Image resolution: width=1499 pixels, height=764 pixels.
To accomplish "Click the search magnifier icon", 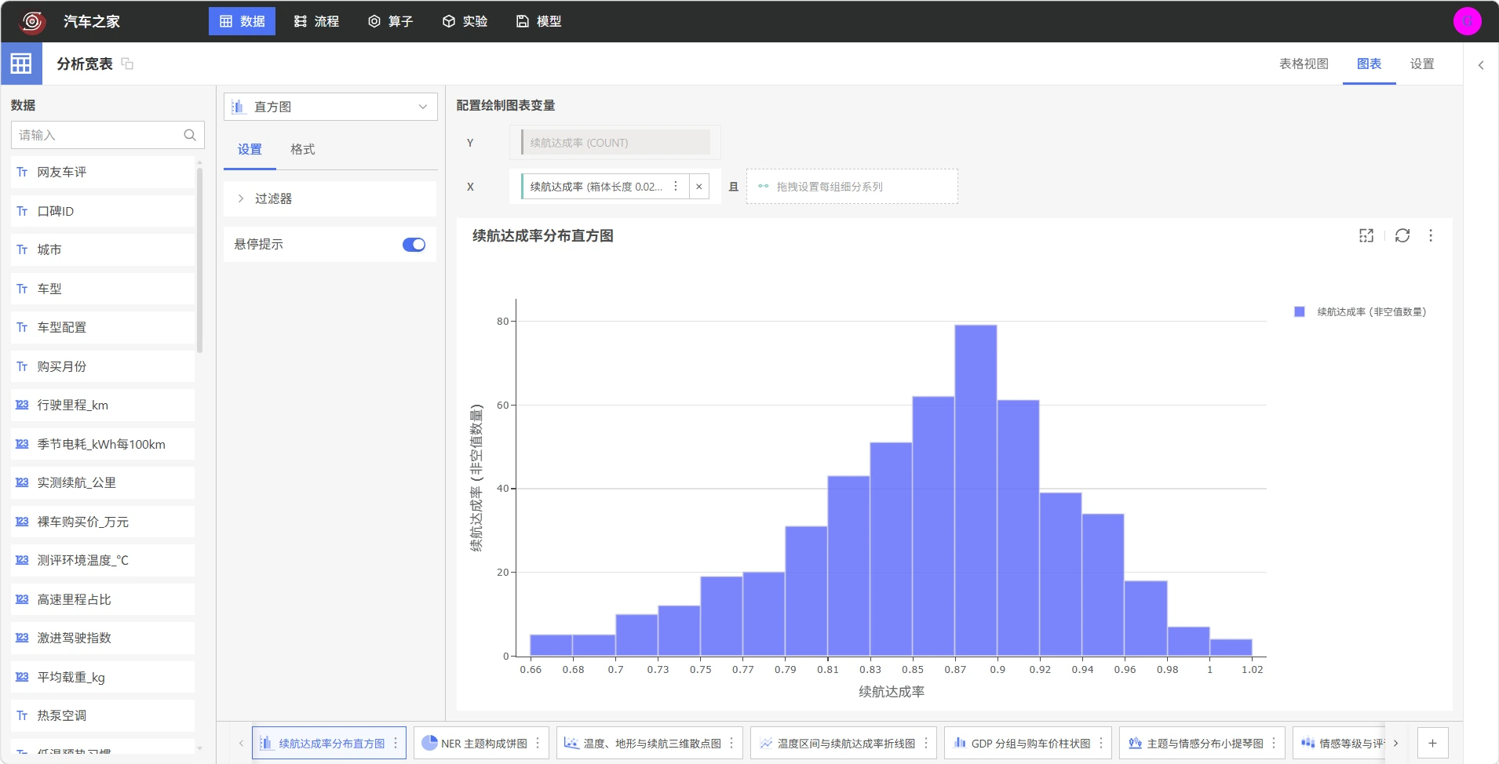I will [190, 135].
